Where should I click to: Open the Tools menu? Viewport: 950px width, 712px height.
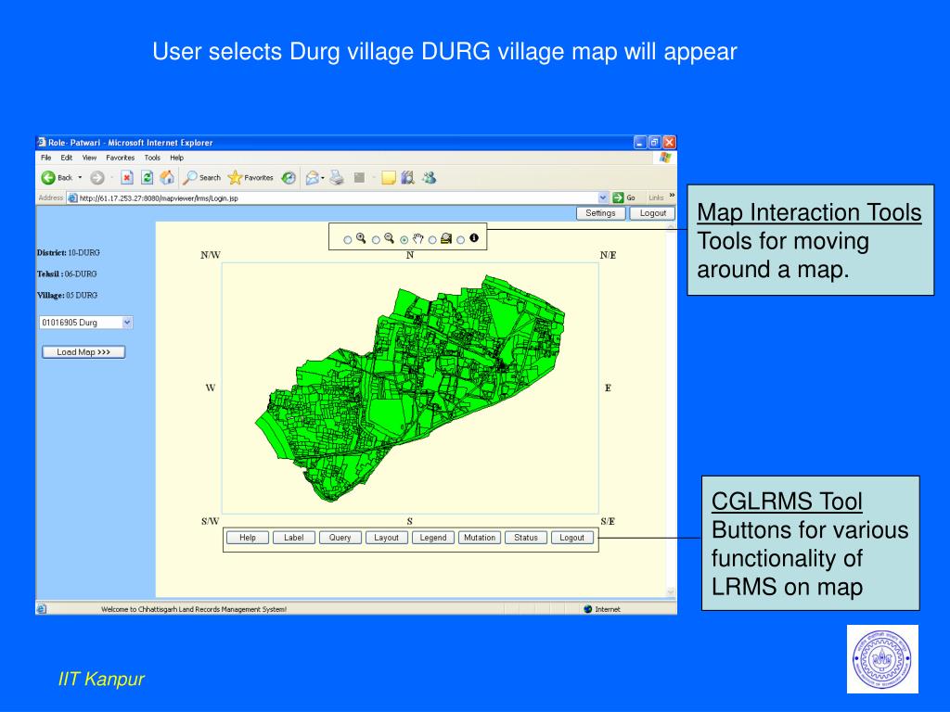tap(152, 158)
